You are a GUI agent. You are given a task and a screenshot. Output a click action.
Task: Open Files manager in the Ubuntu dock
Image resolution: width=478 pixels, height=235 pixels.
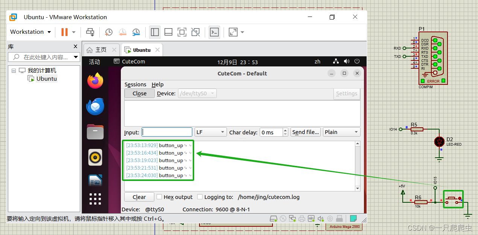click(x=95, y=132)
